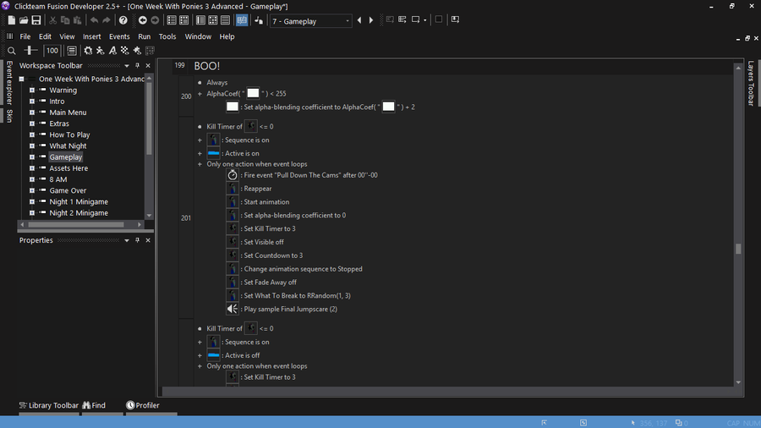Open Workspace Toolbar panel options arrow
The height and width of the screenshot is (428, 761).
127,65
